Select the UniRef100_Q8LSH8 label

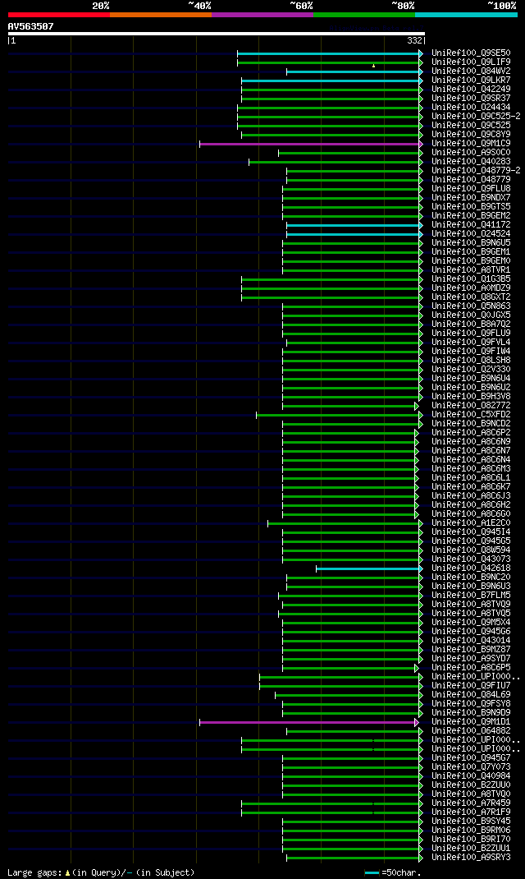(471, 361)
